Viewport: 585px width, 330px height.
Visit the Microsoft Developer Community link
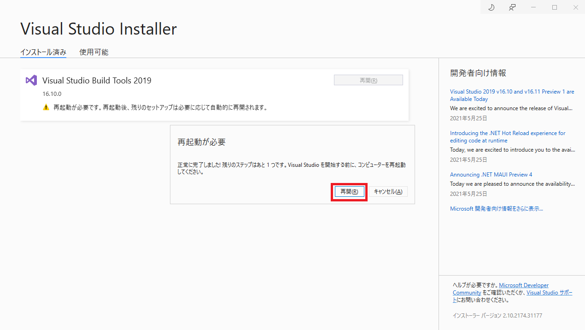click(x=523, y=286)
